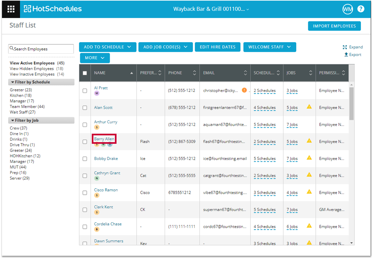This screenshot has width=373, height=259.
Task: Filter schedule by Wait Staff (27)
Action: pyautogui.click(x=22, y=112)
